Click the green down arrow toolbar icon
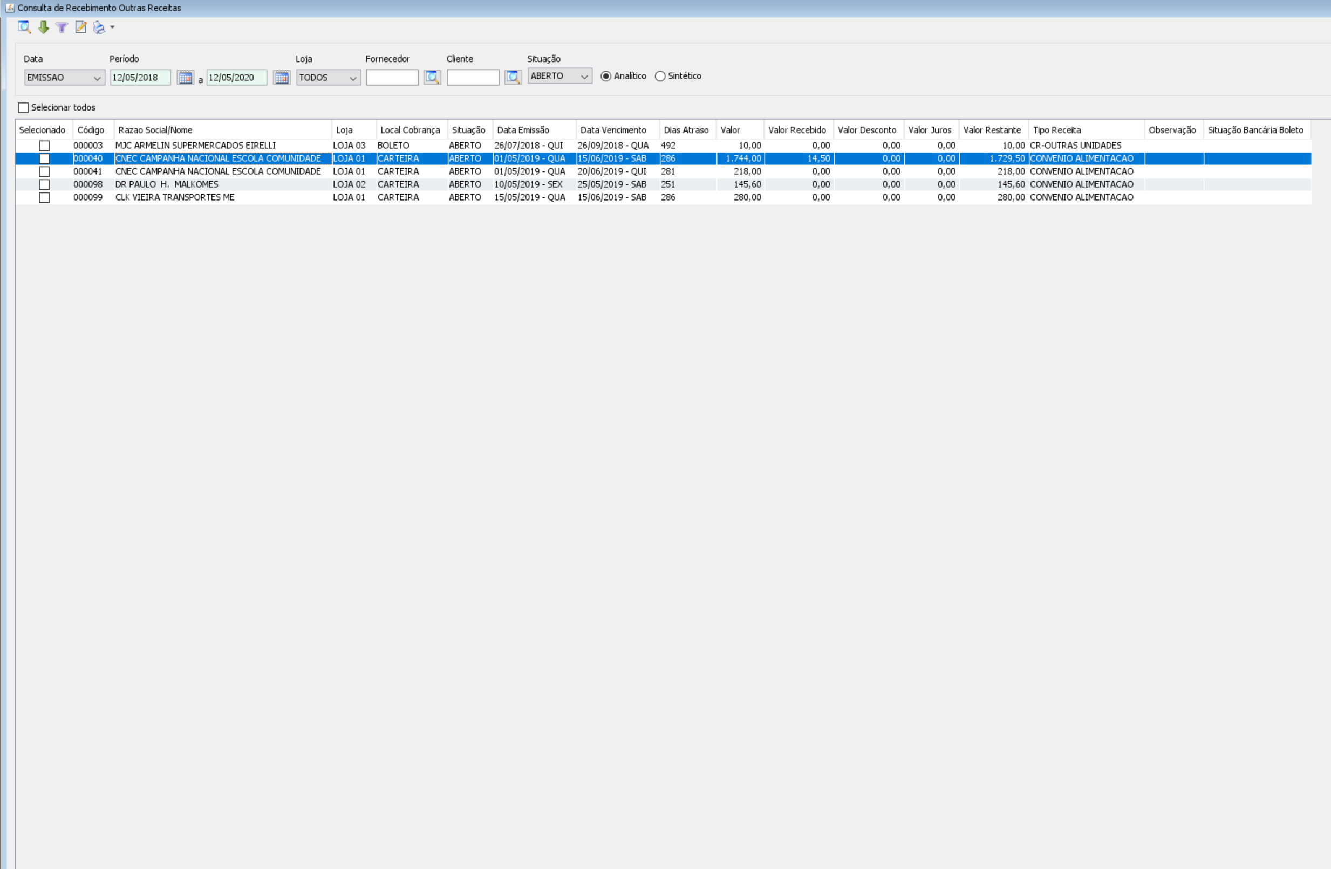The image size is (1331, 869). (44, 27)
